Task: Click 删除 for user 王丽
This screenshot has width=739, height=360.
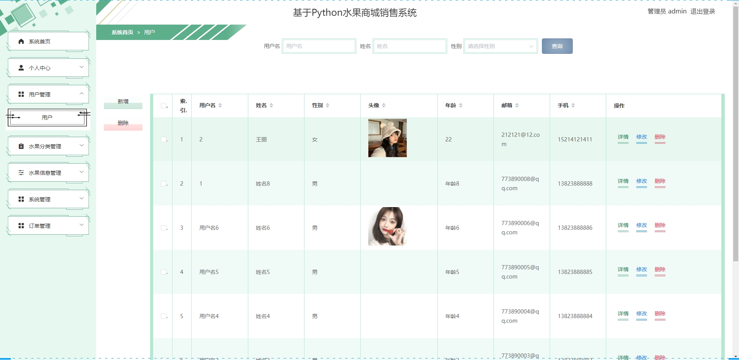Action: click(x=660, y=137)
